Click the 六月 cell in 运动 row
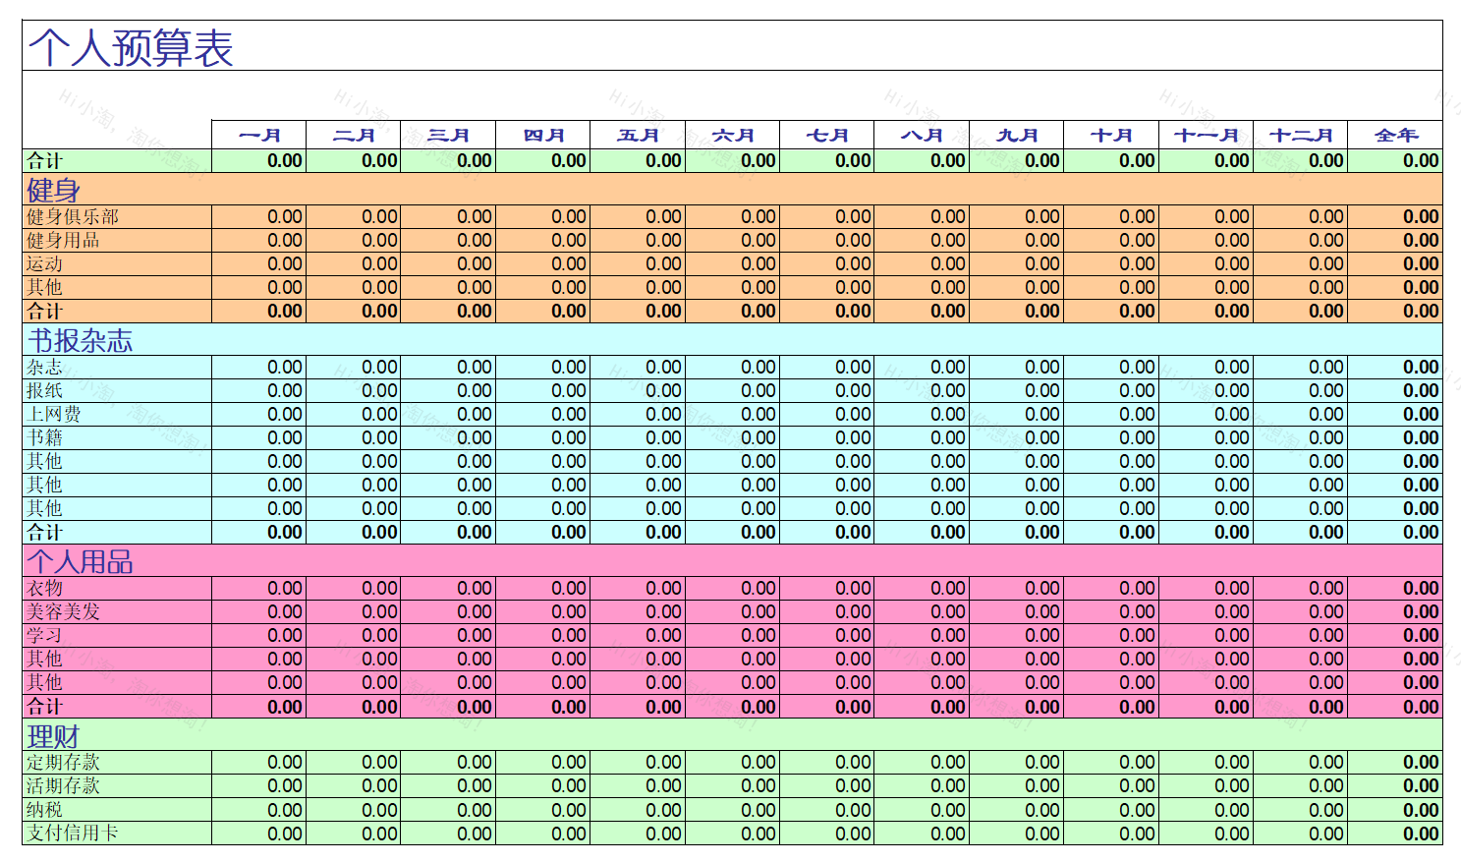Viewport: 1461px width, 863px height. click(x=733, y=263)
